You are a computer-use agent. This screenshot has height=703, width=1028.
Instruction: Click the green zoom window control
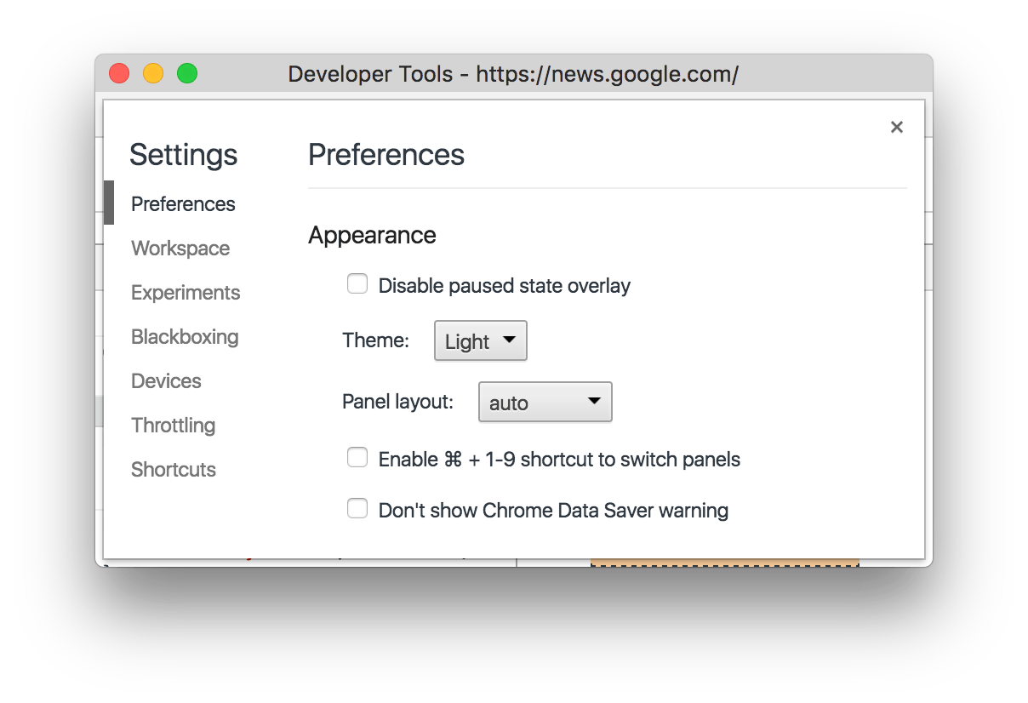(x=186, y=73)
